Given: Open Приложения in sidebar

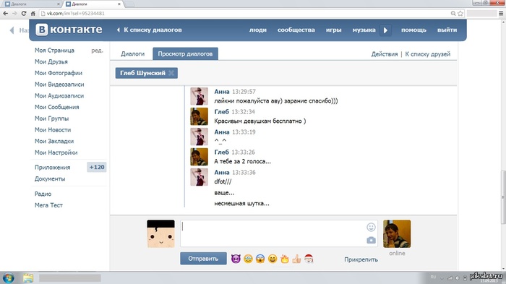Looking at the screenshot, I should [52, 167].
